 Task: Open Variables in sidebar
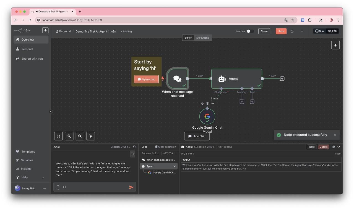coord(31,160)
